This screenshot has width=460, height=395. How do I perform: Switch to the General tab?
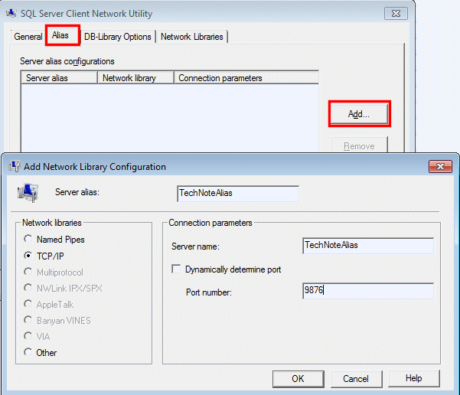[28, 37]
